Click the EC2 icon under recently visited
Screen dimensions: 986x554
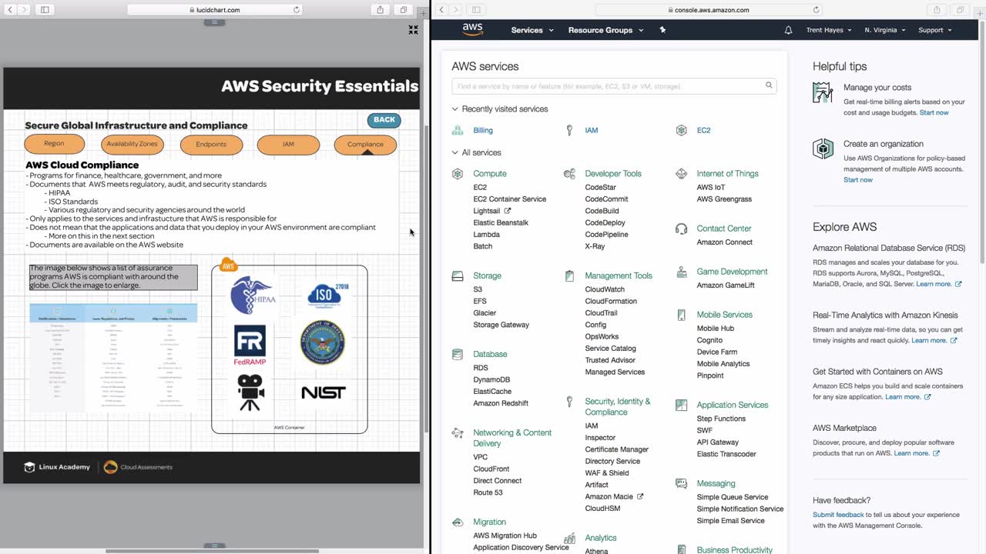click(x=681, y=131)
